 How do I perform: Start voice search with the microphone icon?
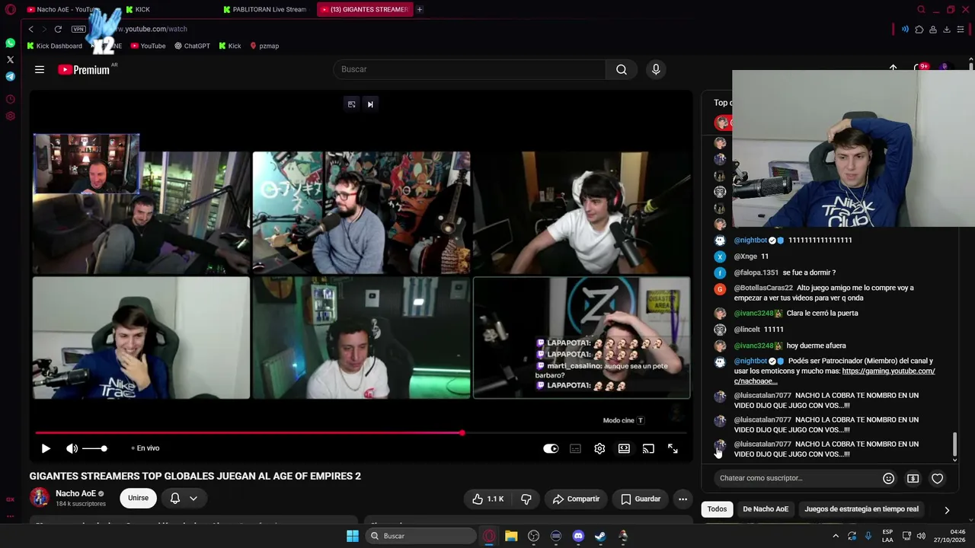[656, 69]
